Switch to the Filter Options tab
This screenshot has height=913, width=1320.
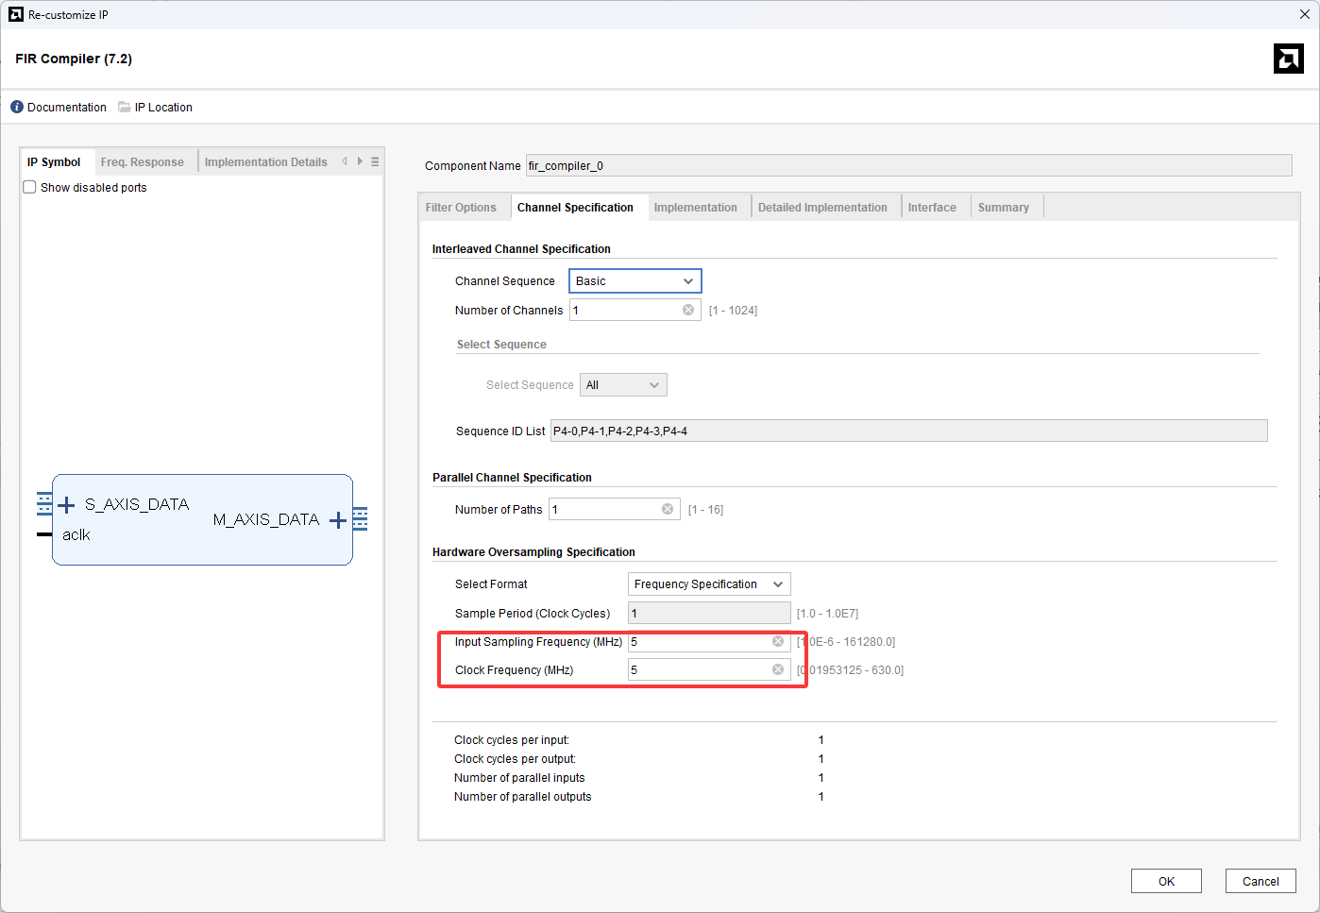coord(461,208)
